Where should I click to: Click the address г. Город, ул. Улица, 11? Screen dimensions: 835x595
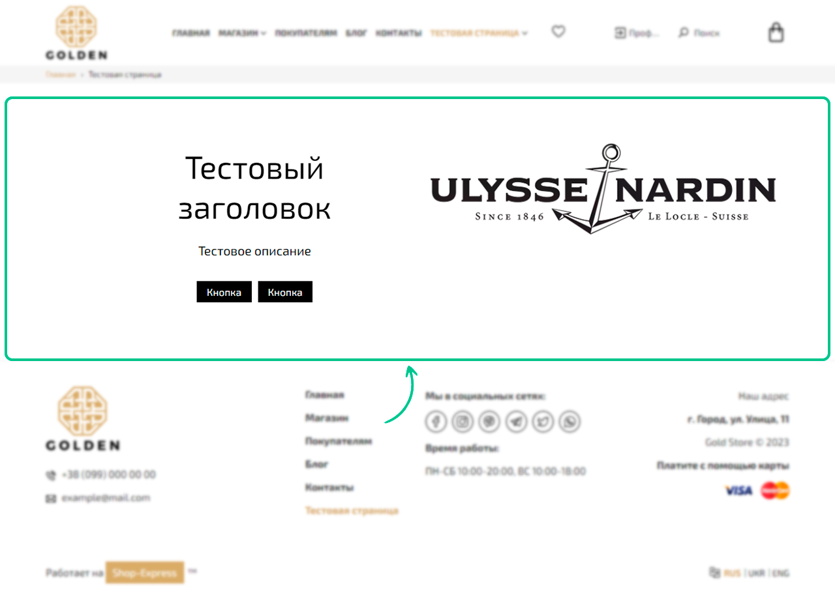point(738,419)
